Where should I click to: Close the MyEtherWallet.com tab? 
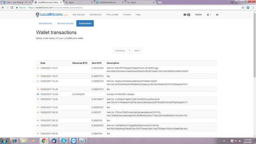(x=123, y=2)
